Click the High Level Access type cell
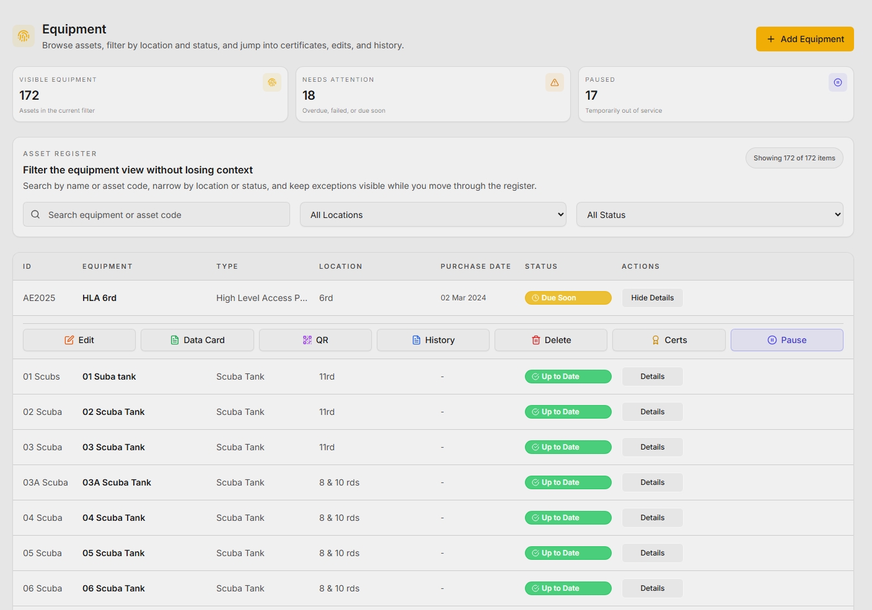Image resolution: width=872 pixels, height=610 pixels. tap(262, 298)
